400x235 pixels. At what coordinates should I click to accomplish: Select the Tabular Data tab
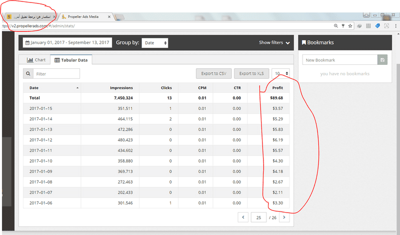70,60
